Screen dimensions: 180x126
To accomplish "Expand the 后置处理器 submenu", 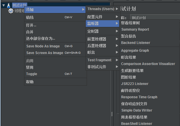I will click(x=103, y=46).
